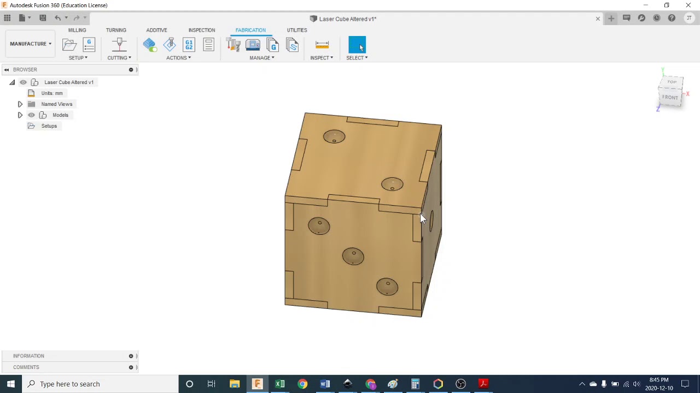The width and height of the screenshot is (700, 393).
Task: Open the Tool Library icon in Manage
Action: click(234, 45)
